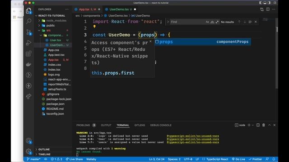This screenshot has width=289, height=162.
Task: Click Ln 3, Col 24 in status bar
Action: click(157, 159)
